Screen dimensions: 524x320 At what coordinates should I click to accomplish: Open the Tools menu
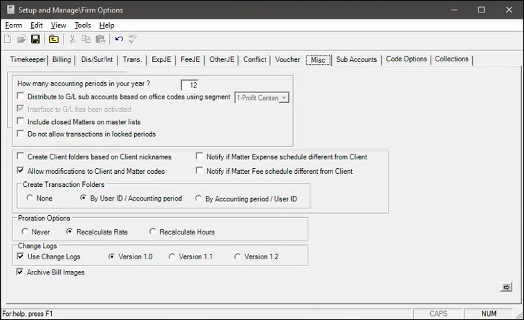[82, 26]
